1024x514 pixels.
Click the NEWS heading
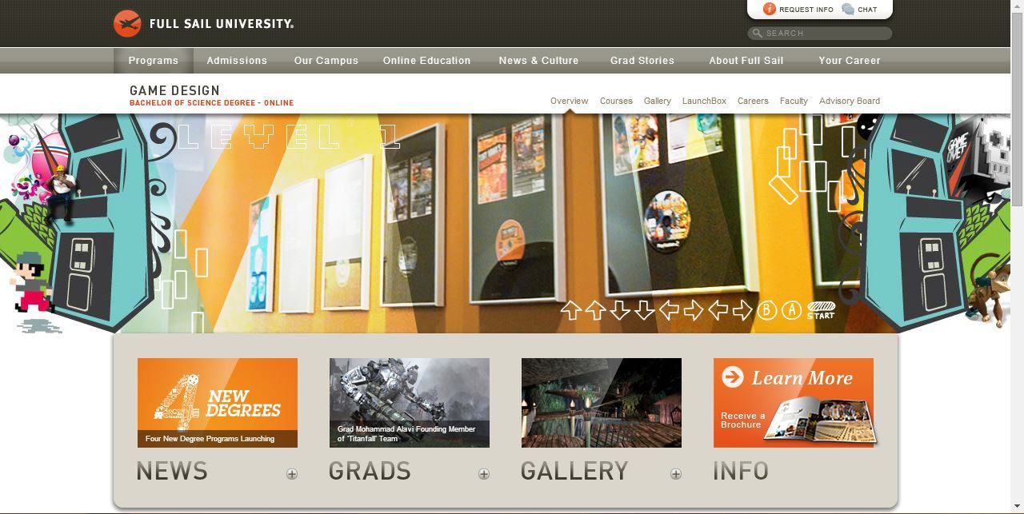pos(172,472)
